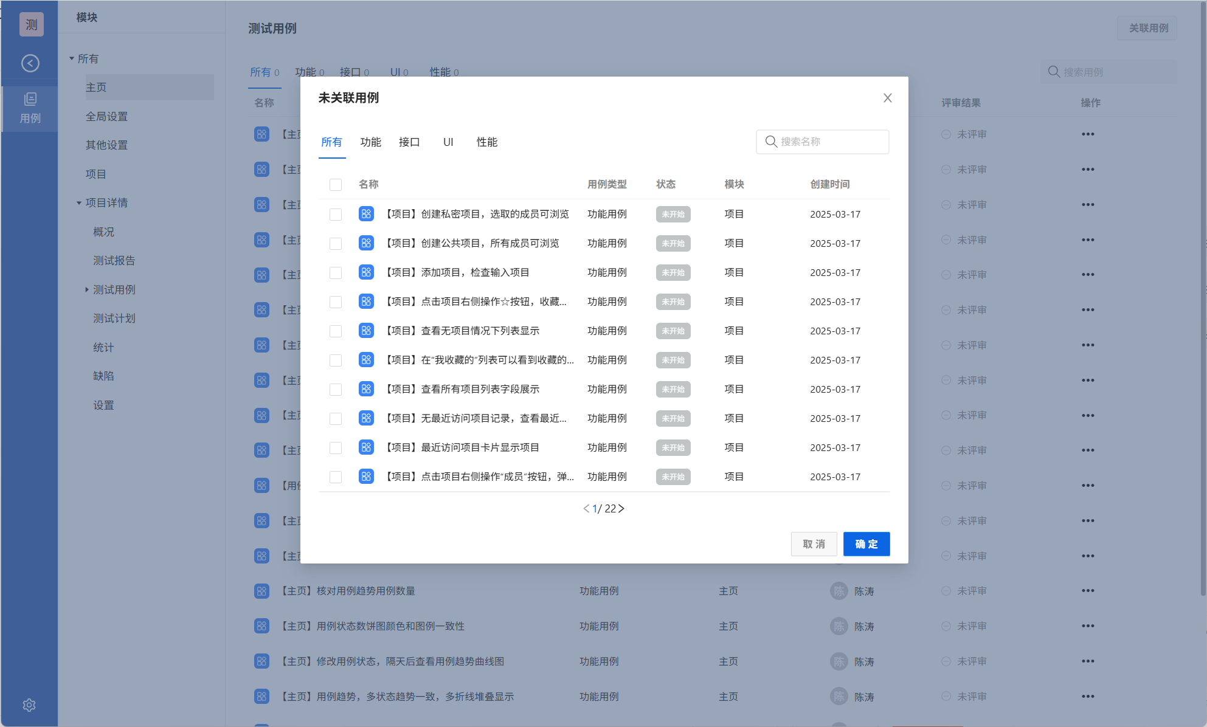Collapse the 项目详情 tree node
Image resolution: width=1207 pixels, height=727 pixels.
pyautogui.click(x=79, y=203)
